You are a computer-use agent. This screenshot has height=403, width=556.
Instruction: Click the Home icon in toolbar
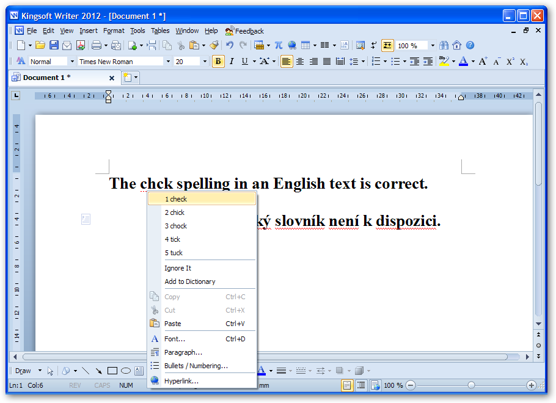457,45
